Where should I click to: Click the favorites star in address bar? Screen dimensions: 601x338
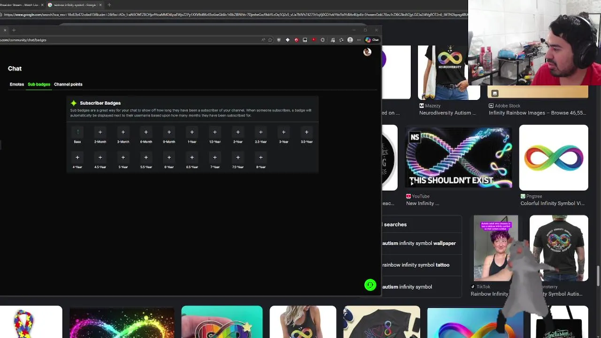click(270, 40)
